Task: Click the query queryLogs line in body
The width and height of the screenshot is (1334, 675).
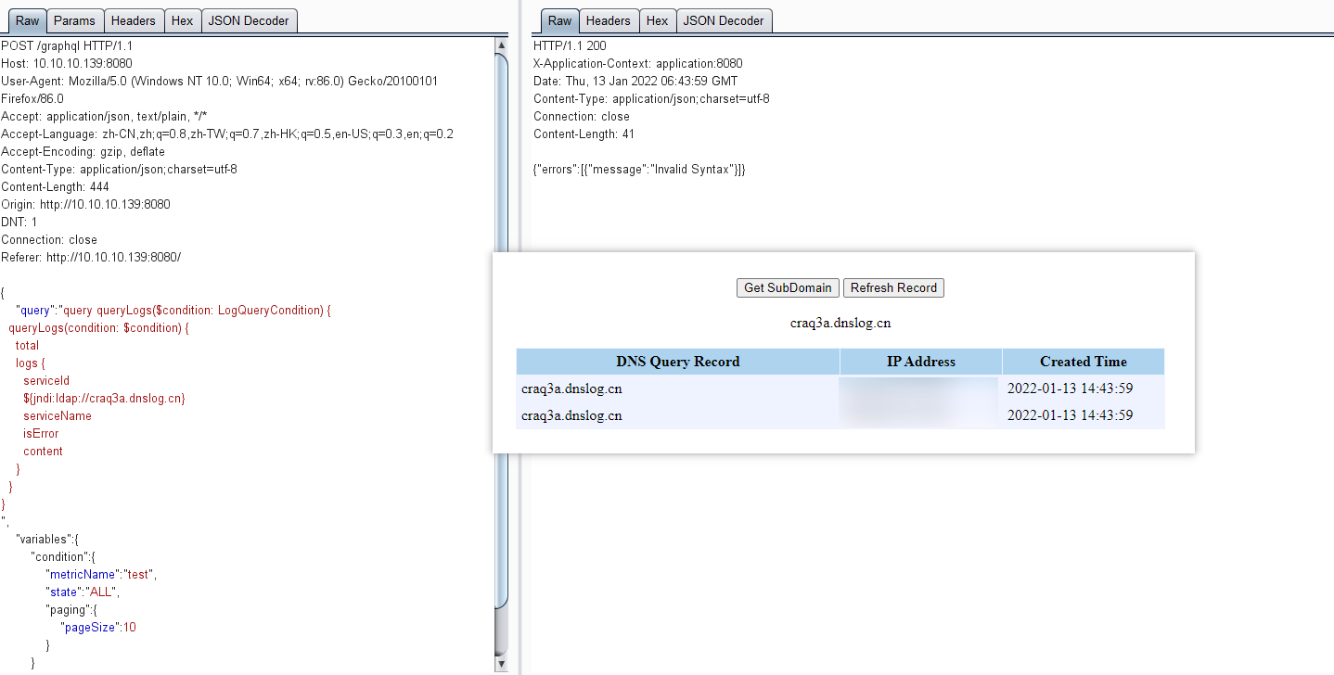Action: (x=173, y=310)
